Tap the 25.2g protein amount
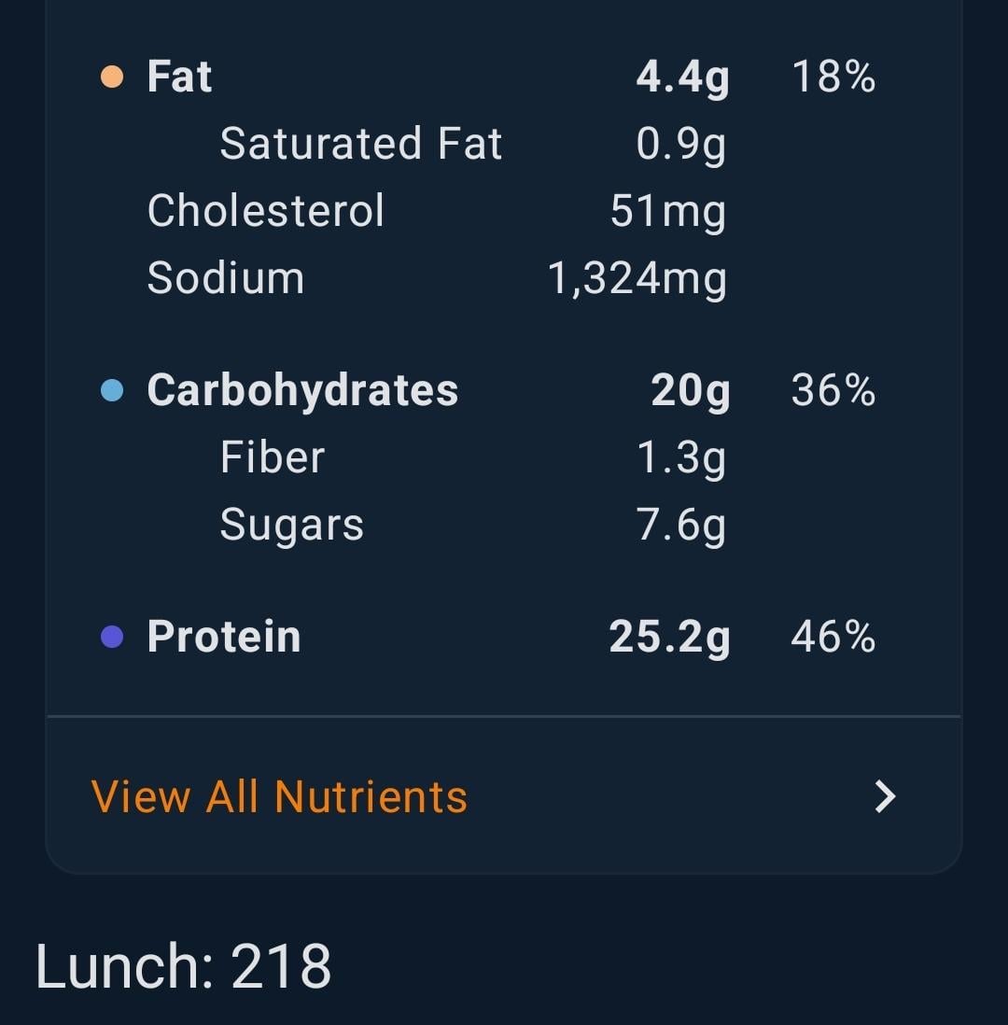The width and height of the screenshot is (1008, 1025). pos(669,638)
